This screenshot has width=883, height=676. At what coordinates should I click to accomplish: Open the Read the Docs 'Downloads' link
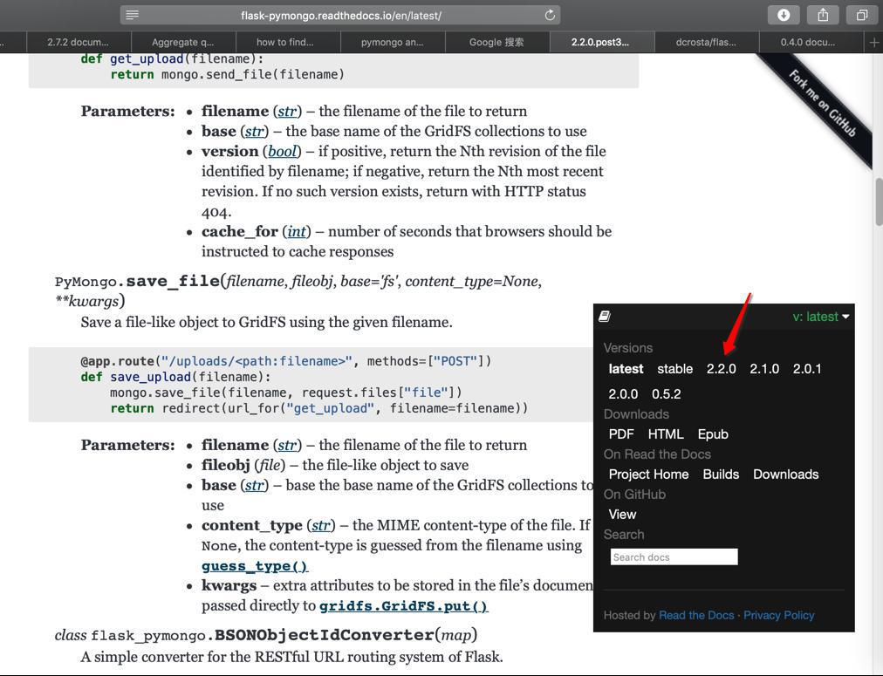tap(786, 475)
